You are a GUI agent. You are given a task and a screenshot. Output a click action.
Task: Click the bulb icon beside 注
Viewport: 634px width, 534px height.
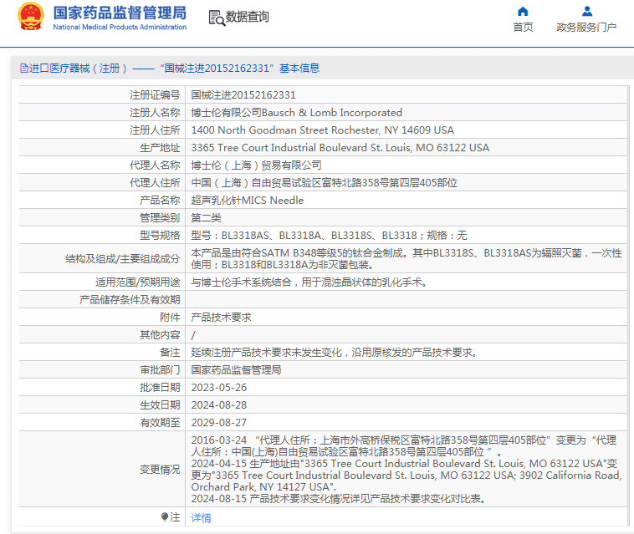[164, 516]
